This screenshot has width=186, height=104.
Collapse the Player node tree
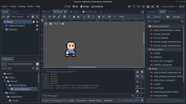pyautogui.click(x=3, y=22)
